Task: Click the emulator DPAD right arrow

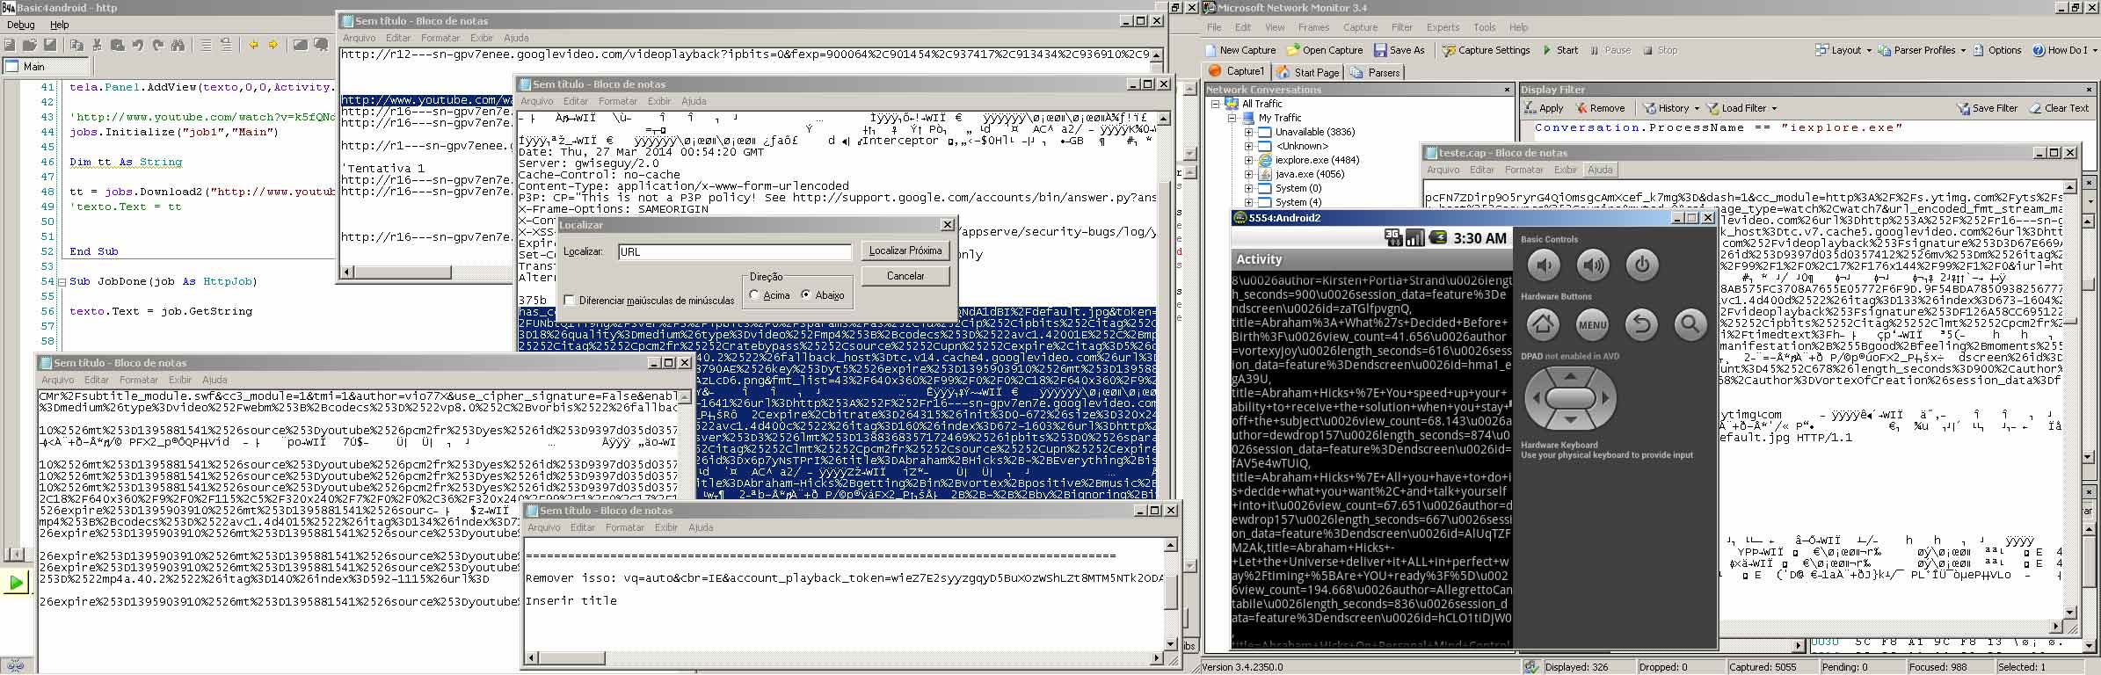Action: (x=1605, y=398)
